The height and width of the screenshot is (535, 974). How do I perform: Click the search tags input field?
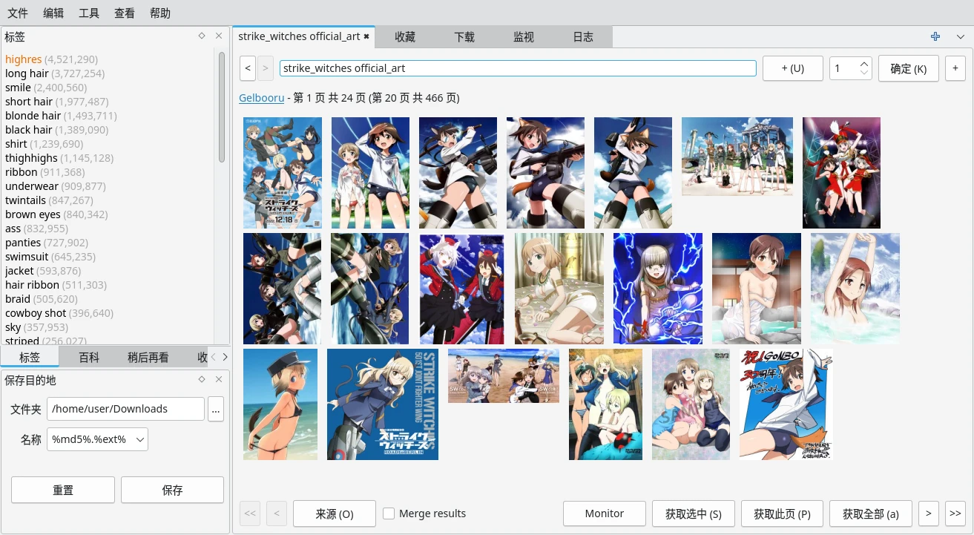[x=518, y=68]
